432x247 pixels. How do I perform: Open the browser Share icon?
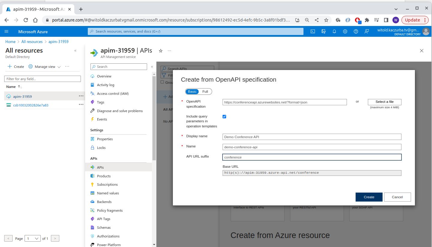[x=317, y=20]
